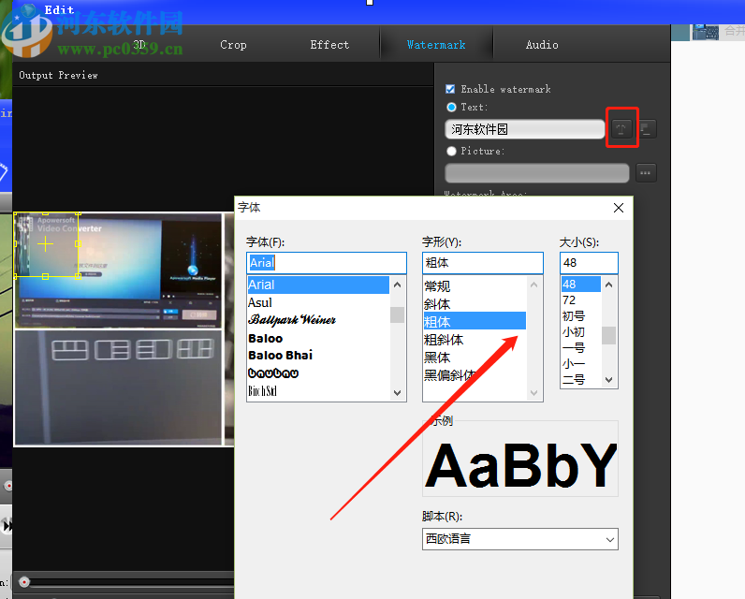This screenshot has width=745, height=599.
Task: Click the font name field containing Arial
Action: [x=327, y=263]
